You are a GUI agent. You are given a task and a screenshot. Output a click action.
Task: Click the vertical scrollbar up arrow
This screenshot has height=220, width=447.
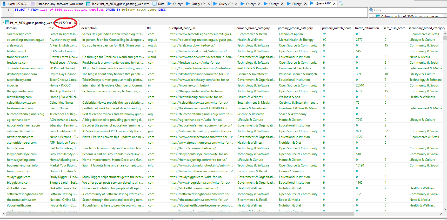[445, 34]
